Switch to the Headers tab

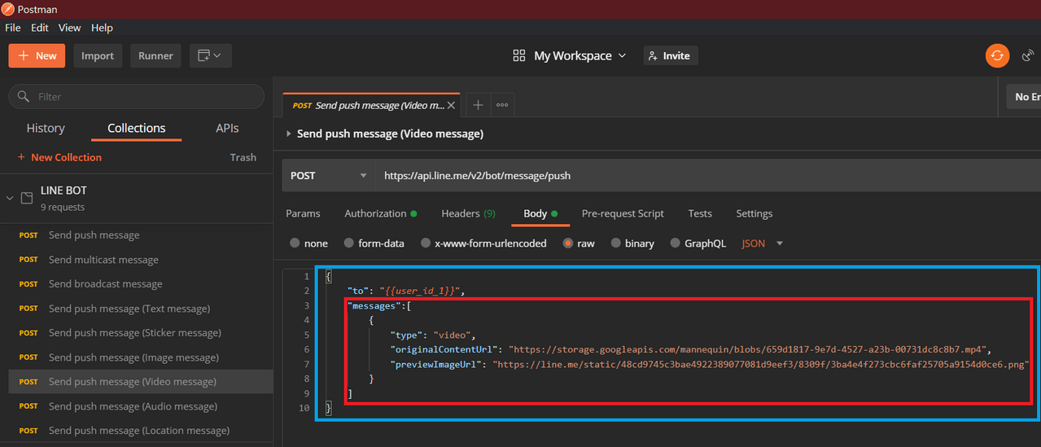tap(468, 213)
